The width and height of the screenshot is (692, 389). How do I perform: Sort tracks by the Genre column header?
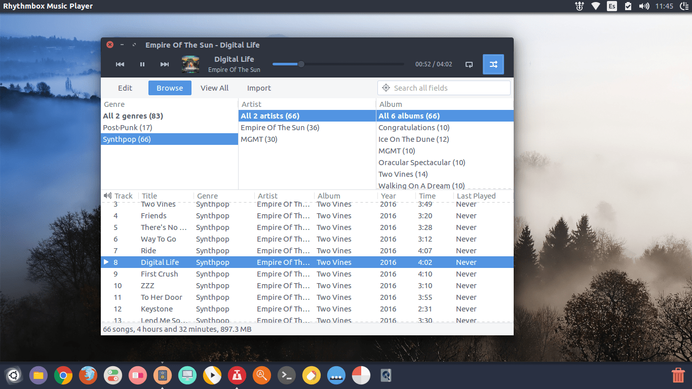click(207, 196)
